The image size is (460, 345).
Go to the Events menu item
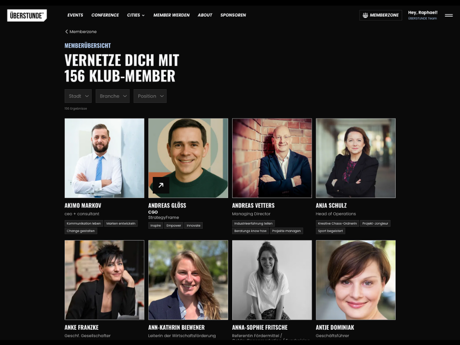(x=75, y=15)
